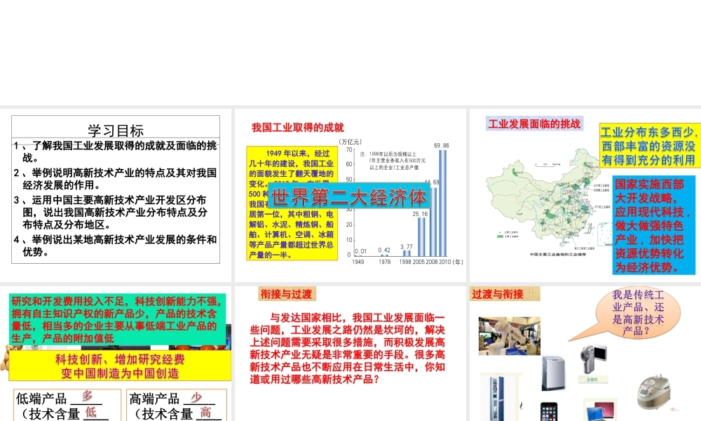The width and height of the screenshot is (701, 421).
Task: Click the washing machine product image
Action: click(553, 373)
